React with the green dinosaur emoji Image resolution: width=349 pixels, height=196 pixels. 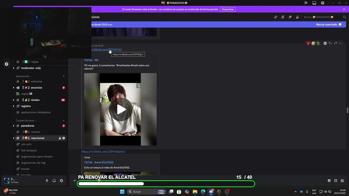point(318,43)
